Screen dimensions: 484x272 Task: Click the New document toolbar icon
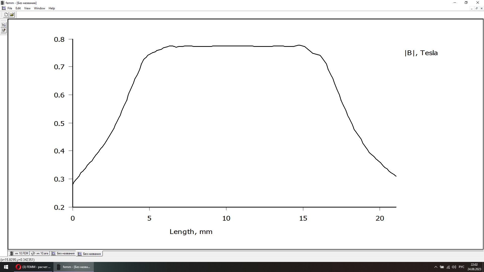[x=6, y=15]
